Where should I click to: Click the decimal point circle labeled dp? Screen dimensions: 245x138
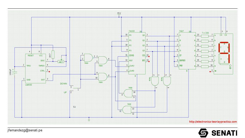(230, 66)
